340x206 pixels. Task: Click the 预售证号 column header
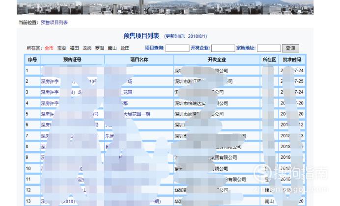(x=72, y=59)
